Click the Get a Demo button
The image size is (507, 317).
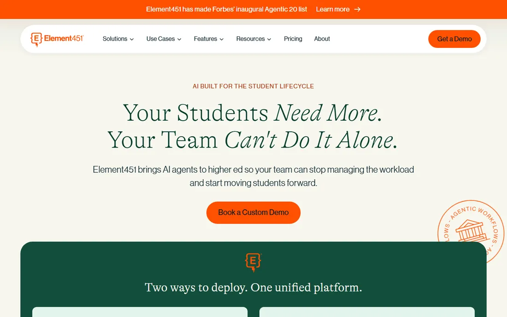(x=454, y=39)
